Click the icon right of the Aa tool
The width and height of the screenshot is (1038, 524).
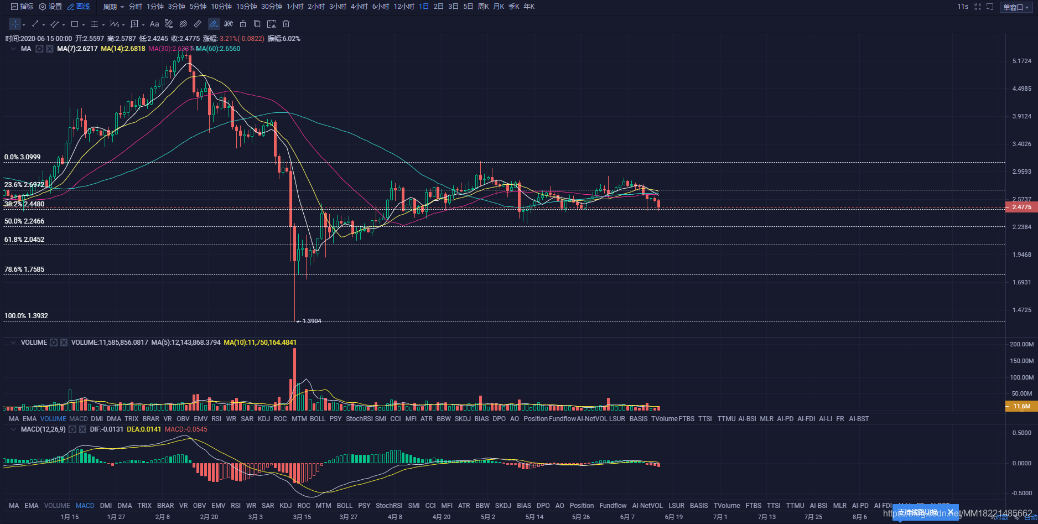pos(169,24)
